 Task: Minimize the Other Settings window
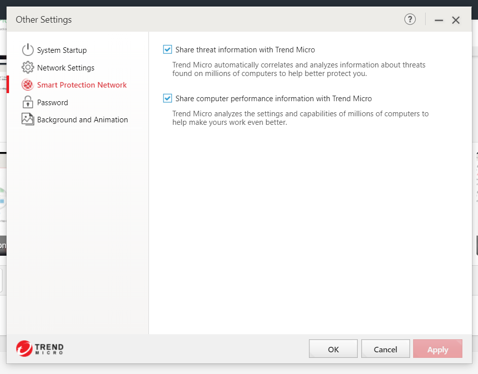pos(439,20)
